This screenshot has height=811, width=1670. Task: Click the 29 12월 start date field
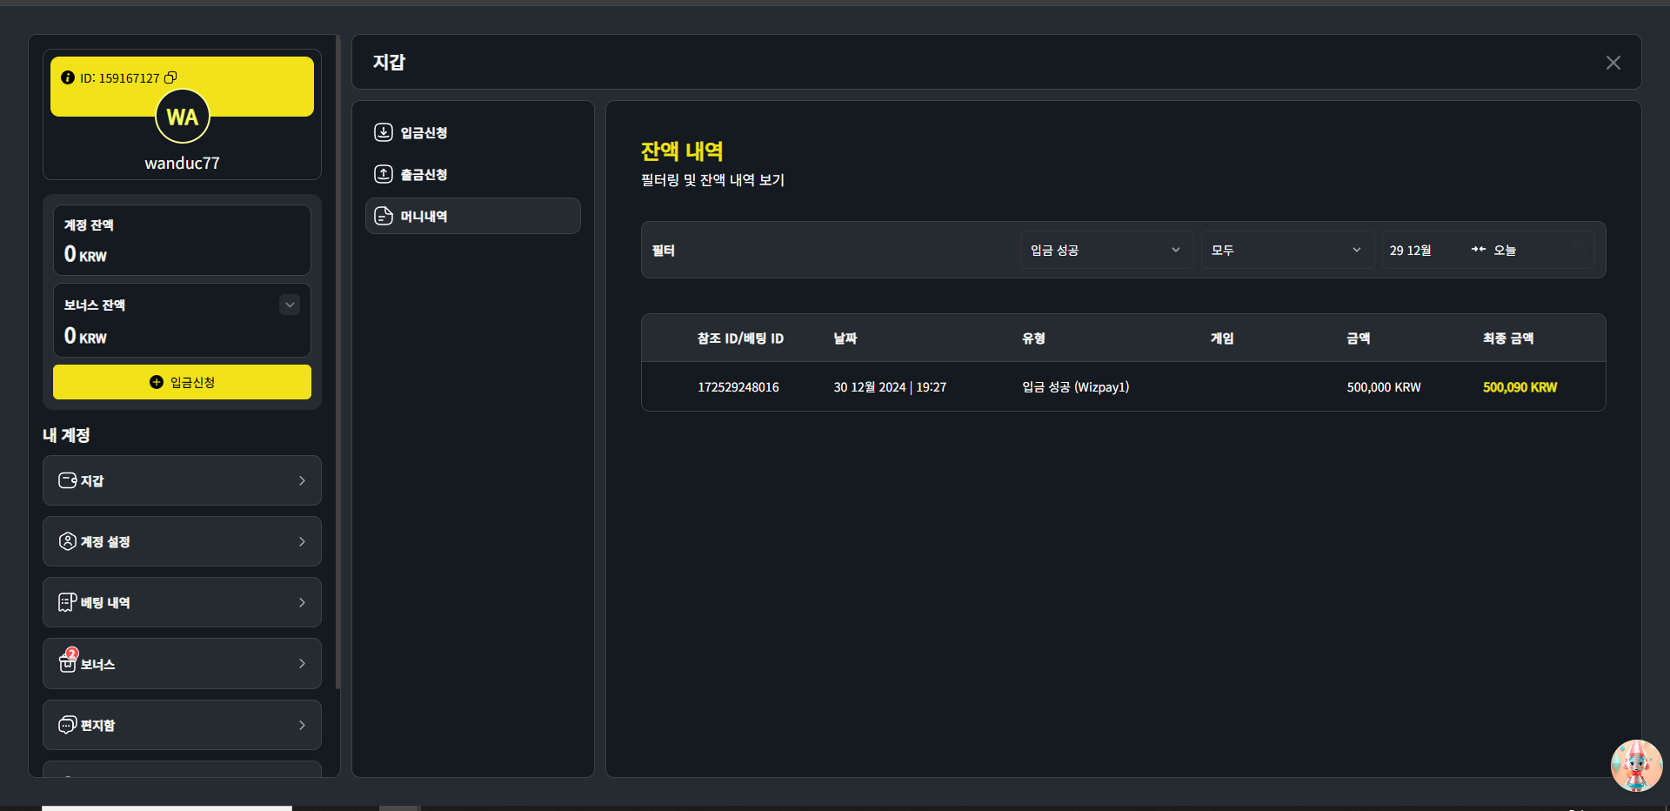[1410, 250]
